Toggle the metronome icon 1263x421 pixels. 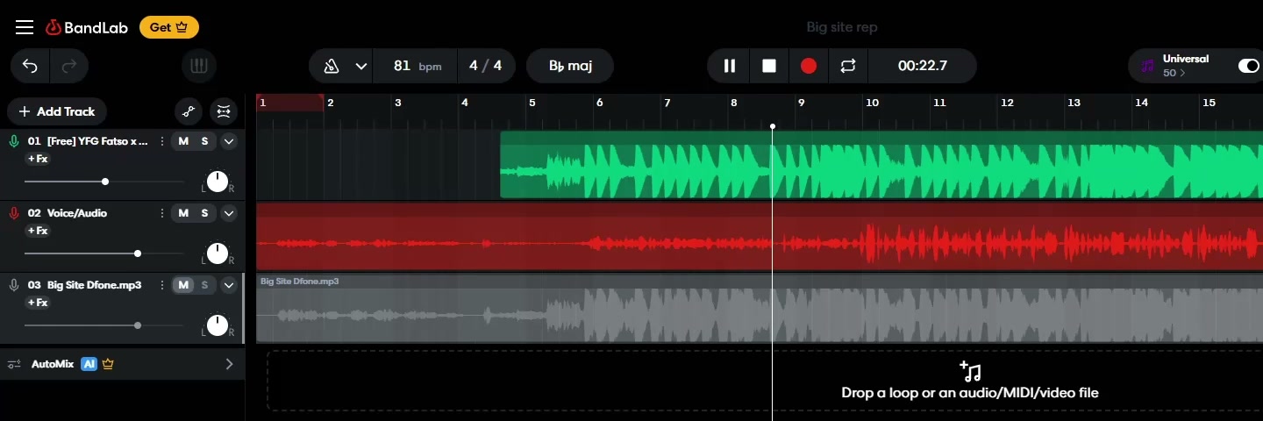pyautogui.click(x=332, y=66)
